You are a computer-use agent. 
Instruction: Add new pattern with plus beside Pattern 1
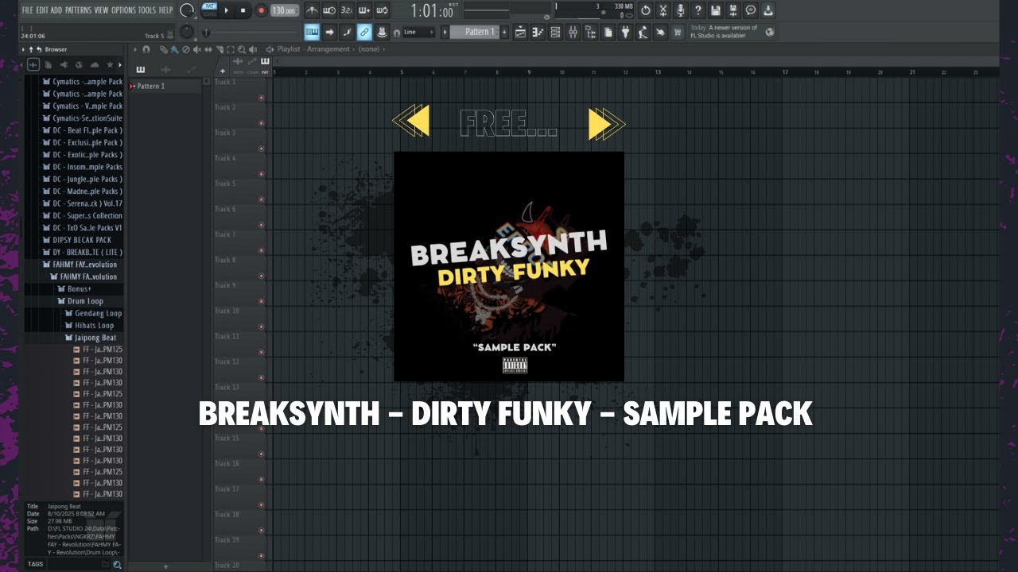point(504,32)
